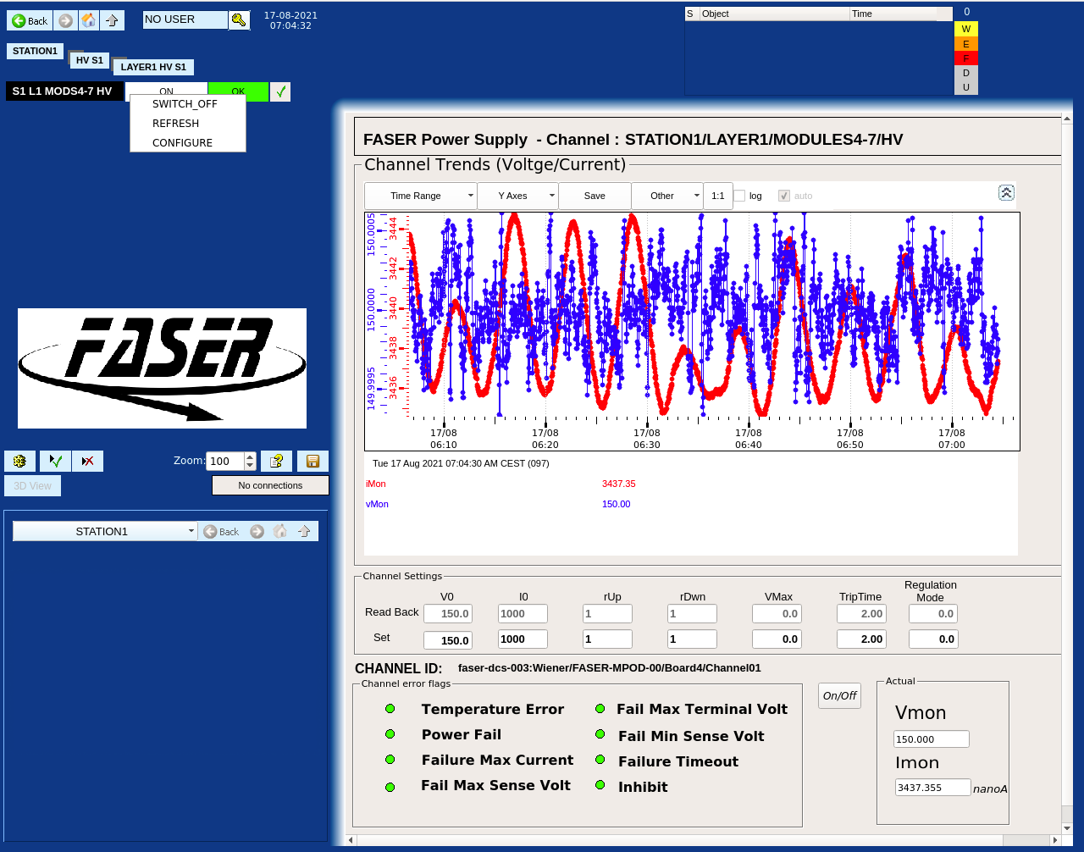Open the Time Range dropdown

(421, 196)
